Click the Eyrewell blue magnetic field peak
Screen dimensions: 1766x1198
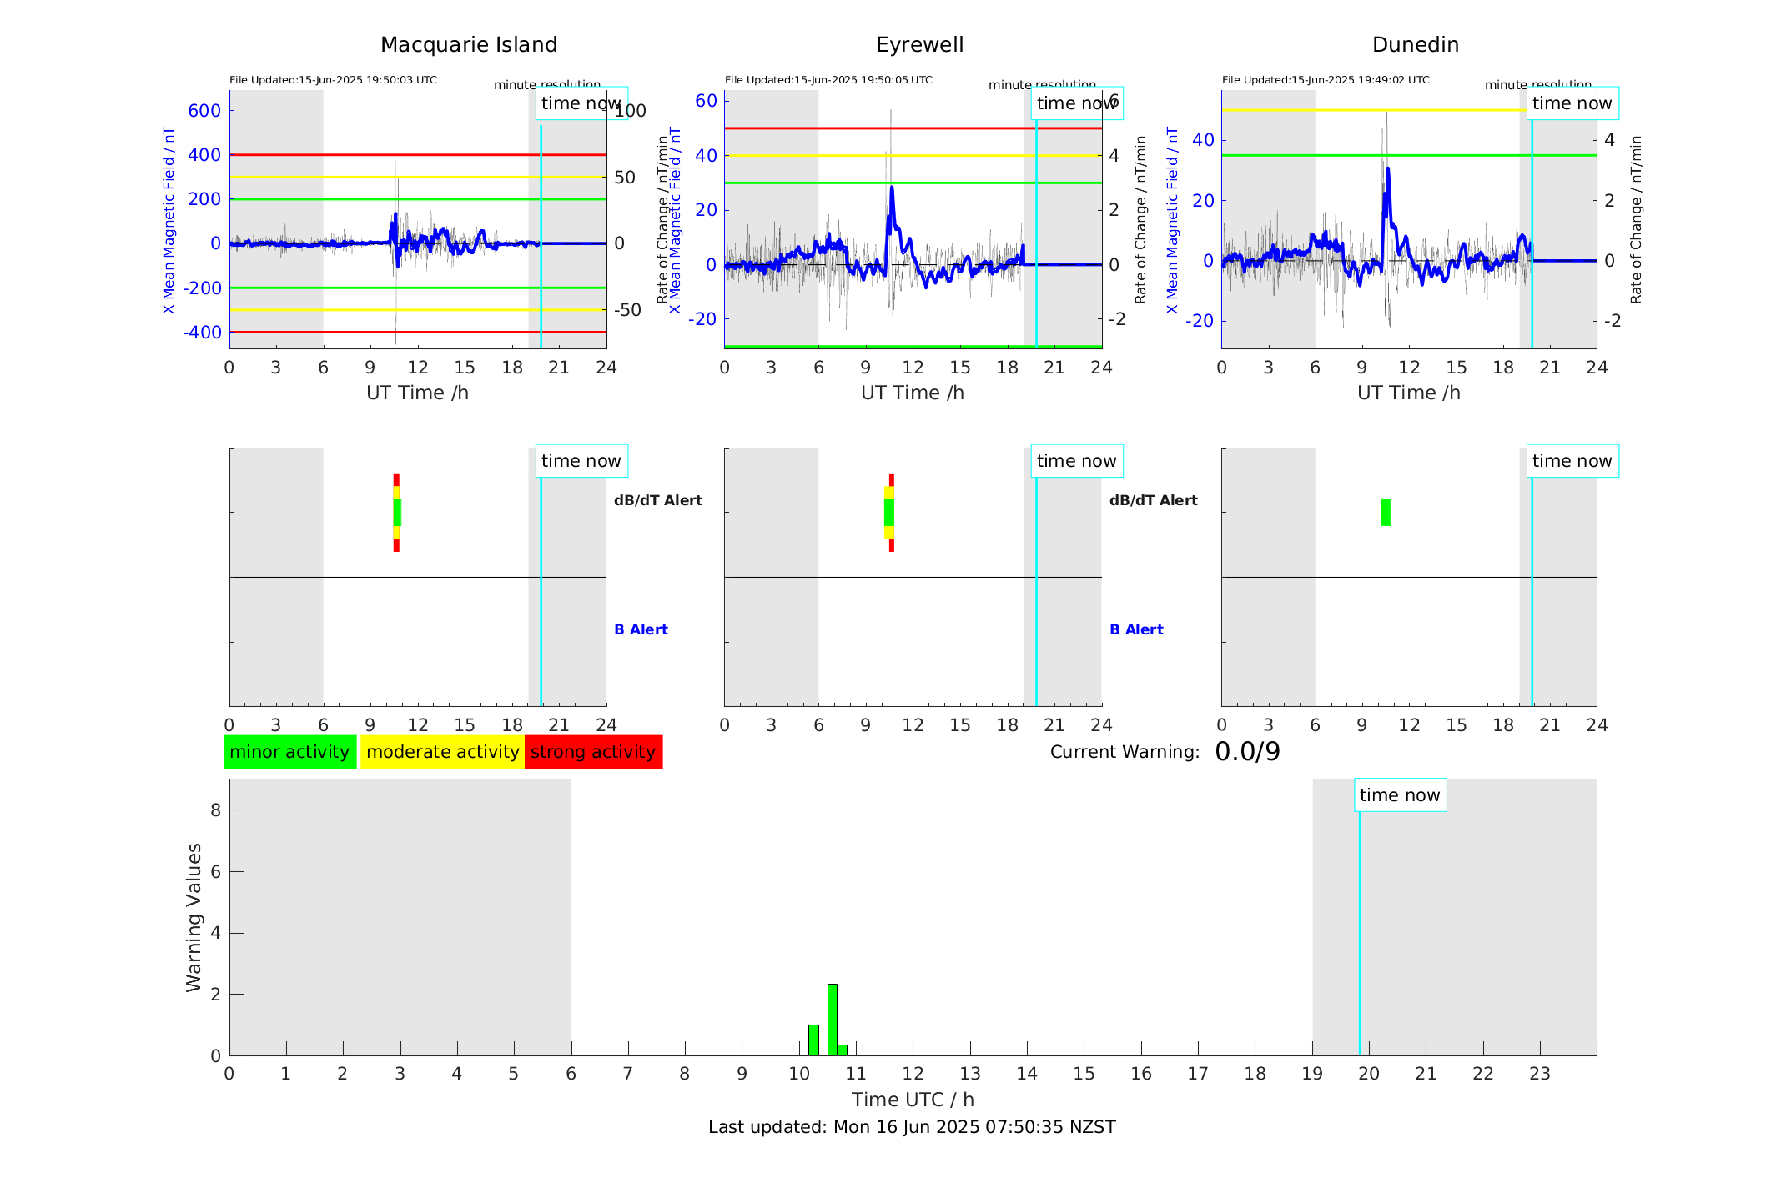tap(892, 190)
